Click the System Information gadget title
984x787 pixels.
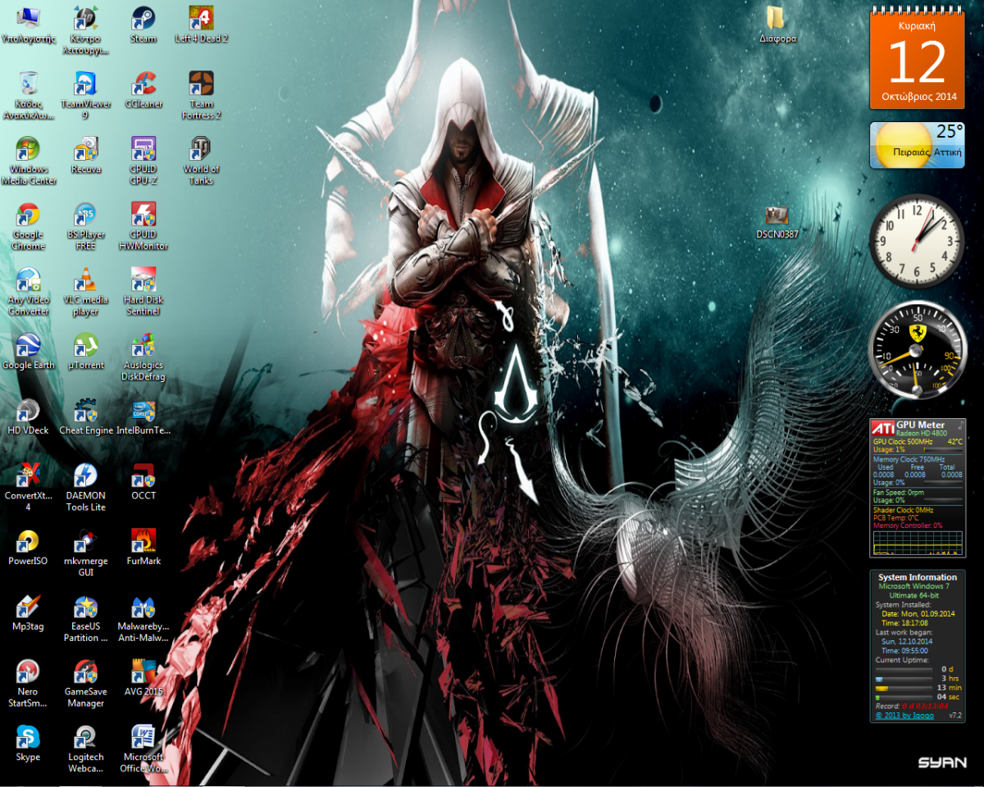coord(918,577)
